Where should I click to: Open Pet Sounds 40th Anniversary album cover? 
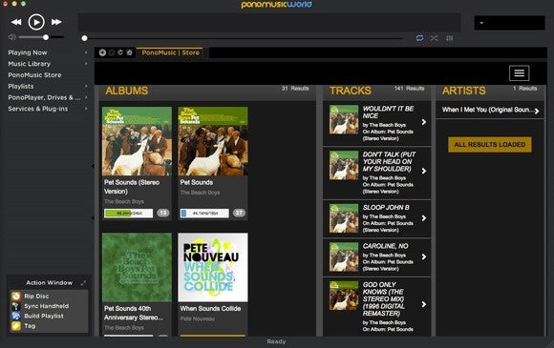click(x=138, y=267)
